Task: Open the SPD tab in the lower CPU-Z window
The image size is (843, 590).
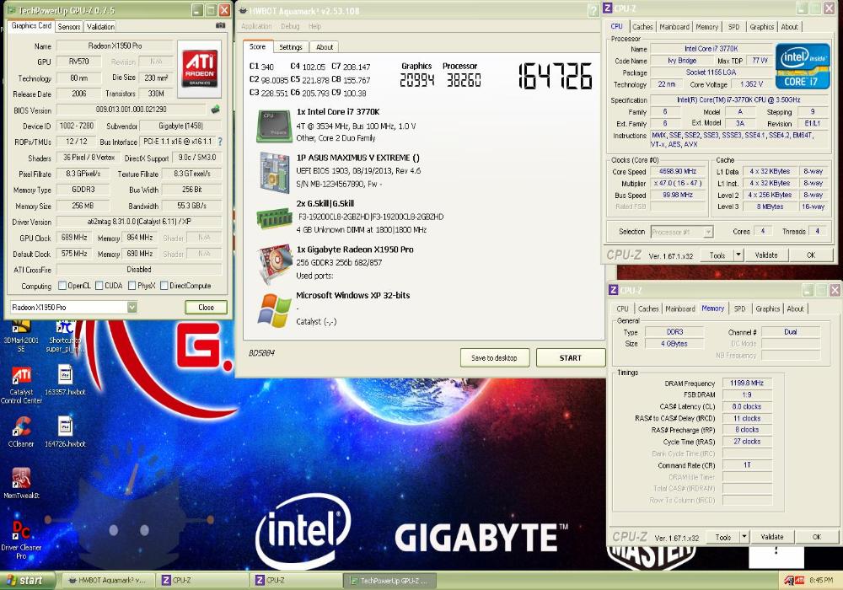Action: (x=740, y=308)
